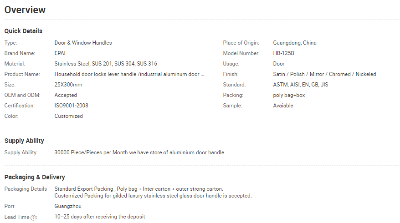Click the ASTM, AISI standard value

301,85
